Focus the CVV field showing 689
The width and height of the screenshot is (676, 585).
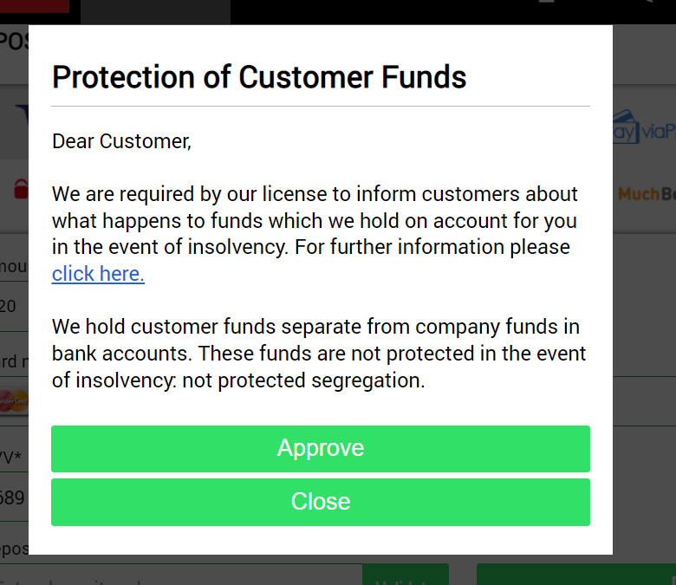click(14, 498)
